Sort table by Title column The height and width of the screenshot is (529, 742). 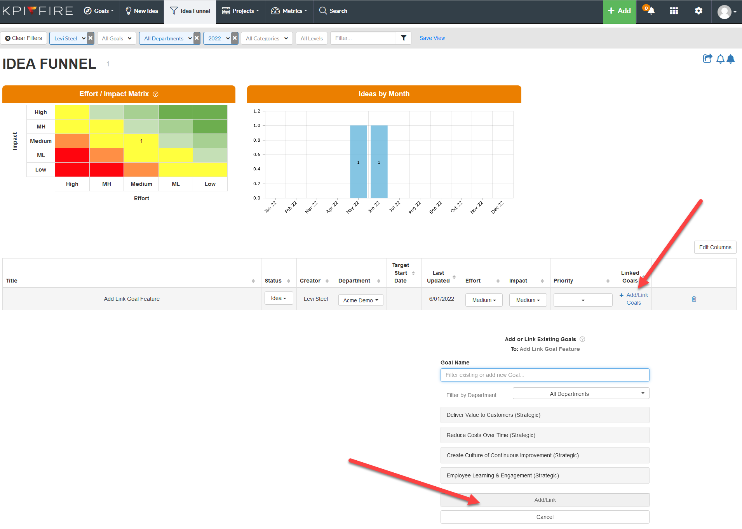[x=253, y=281]
